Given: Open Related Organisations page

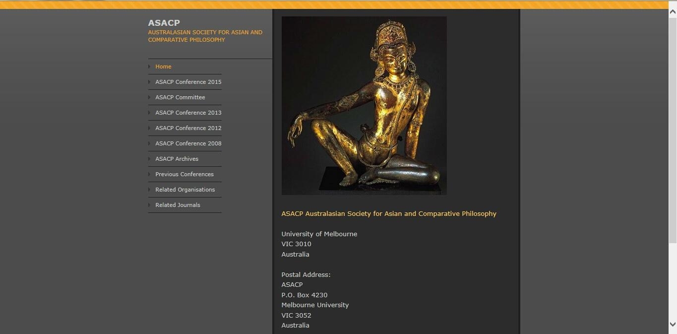Looking at the screenshot, I should 185,190.
